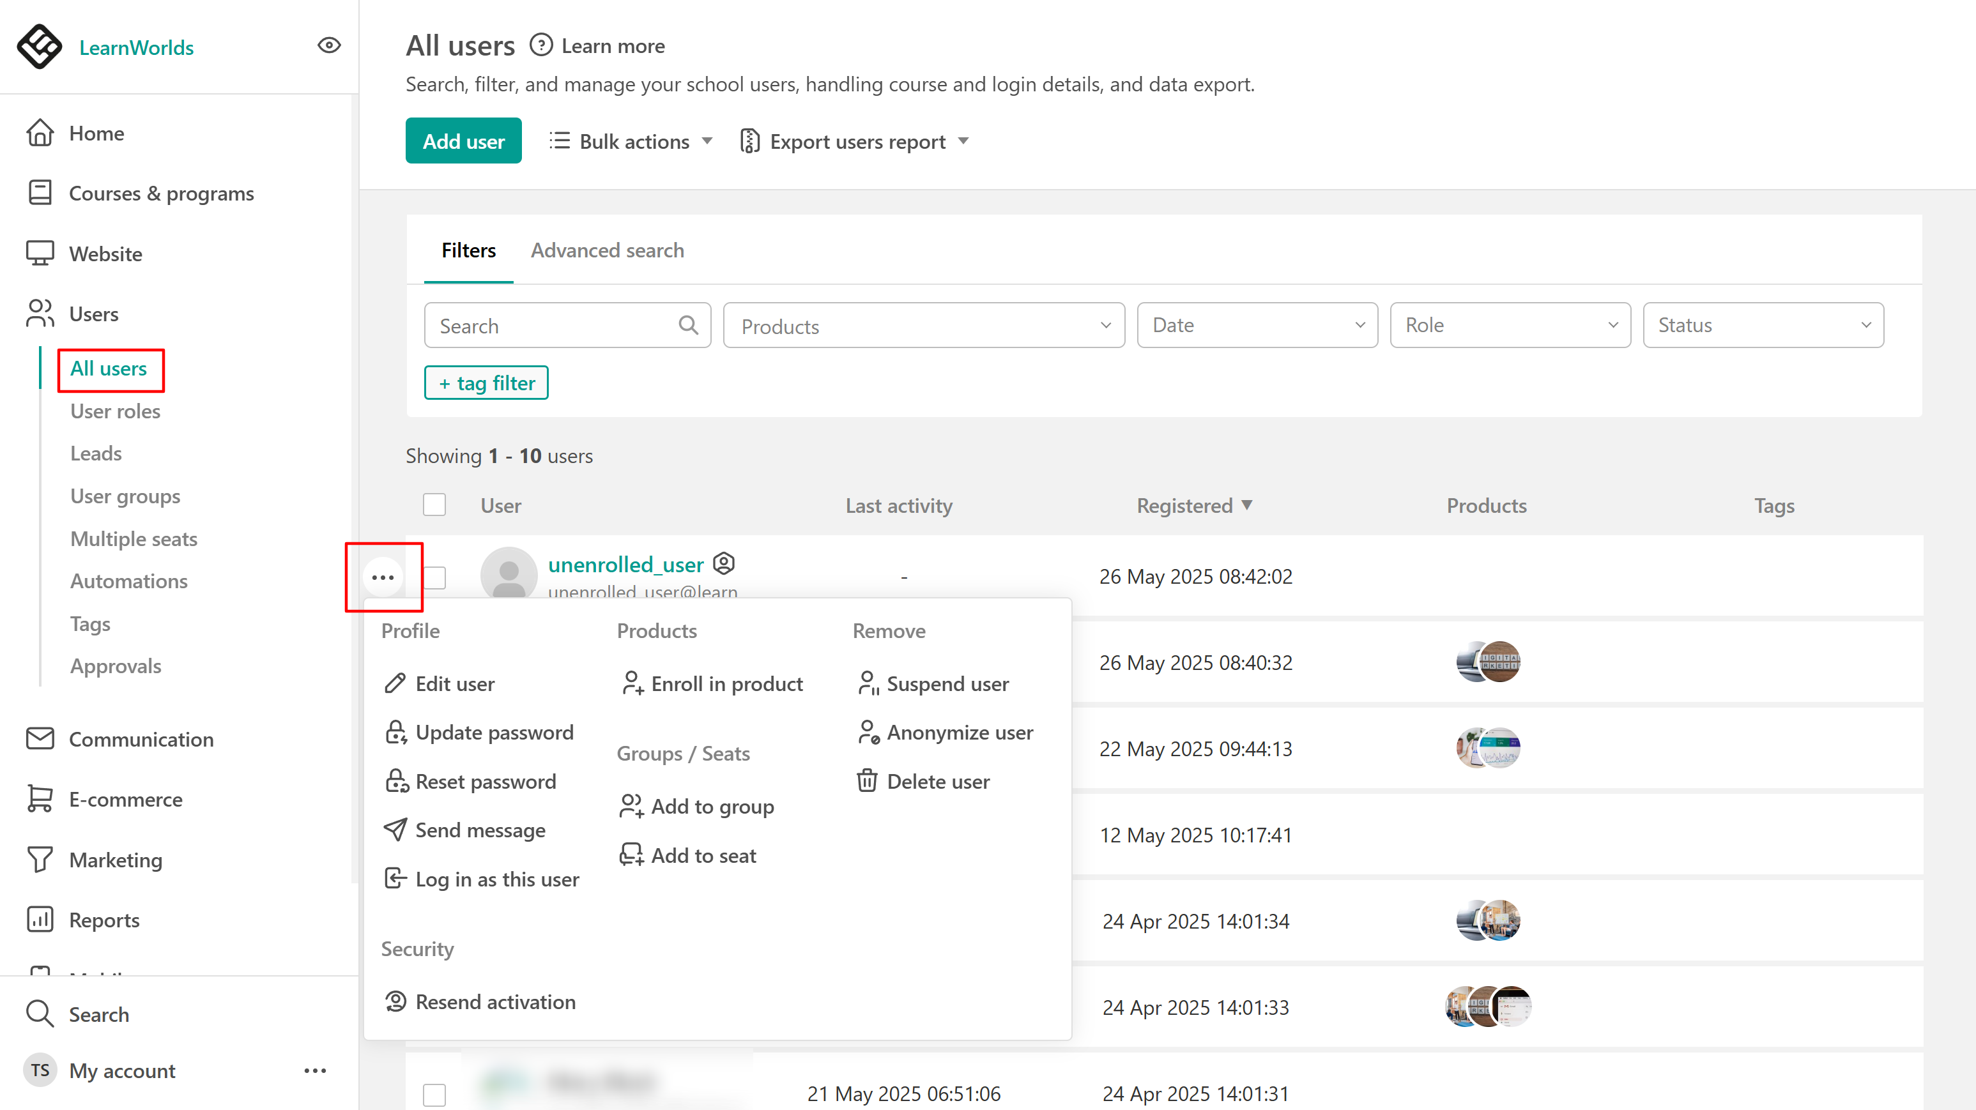Click the + tag filter button

point(486,383)
